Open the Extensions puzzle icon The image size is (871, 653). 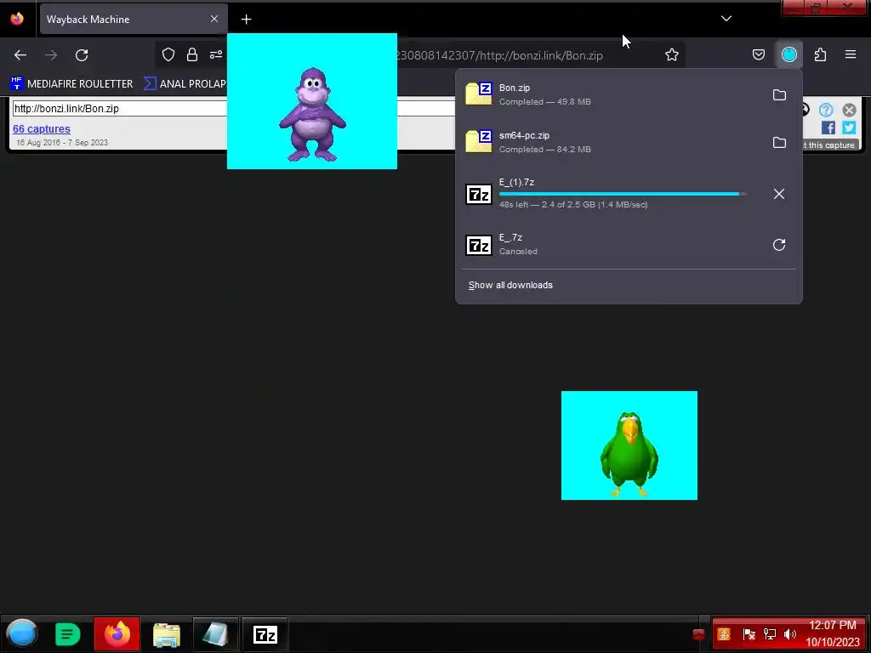tap(820, 54)
